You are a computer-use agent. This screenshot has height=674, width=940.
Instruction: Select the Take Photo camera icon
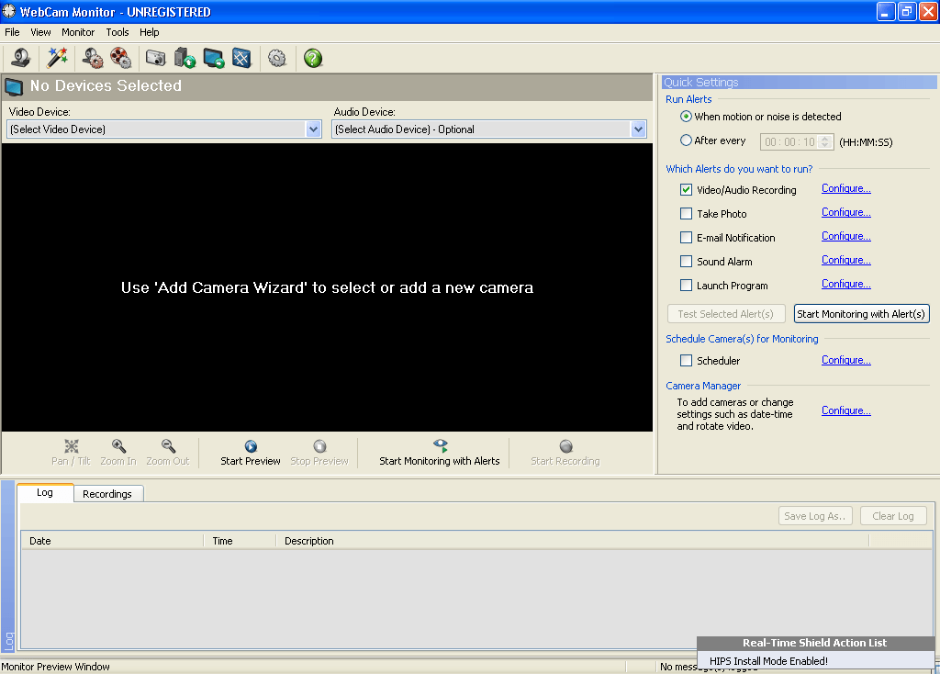click(155, 57)
